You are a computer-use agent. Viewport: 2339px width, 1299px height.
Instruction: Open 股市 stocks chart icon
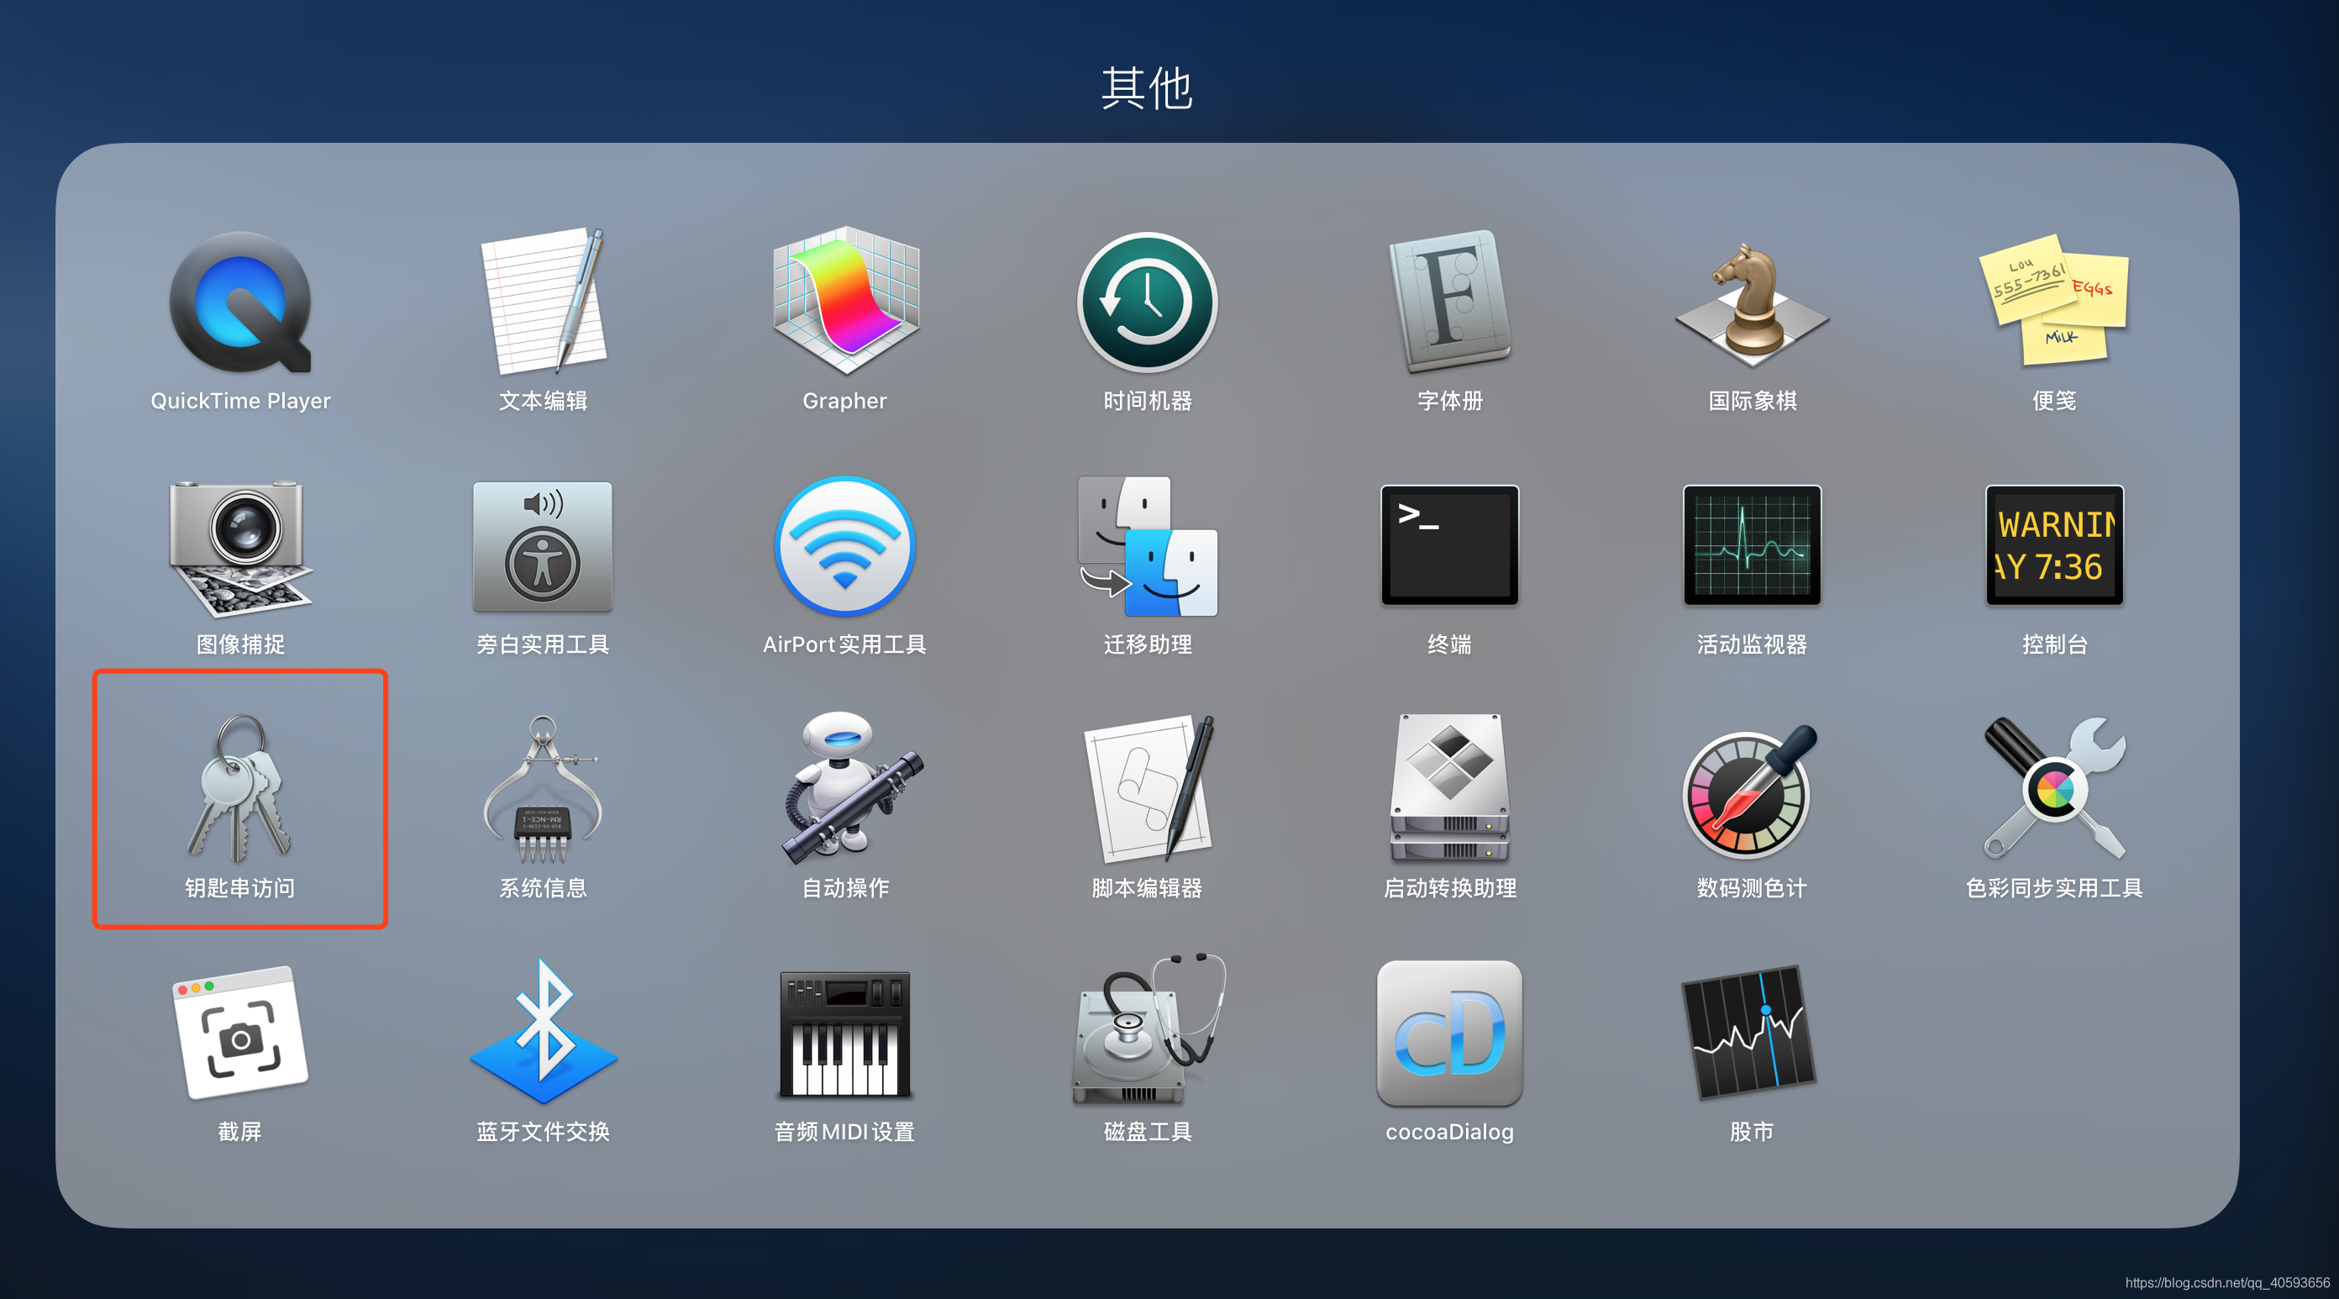coord(1750,1033)
